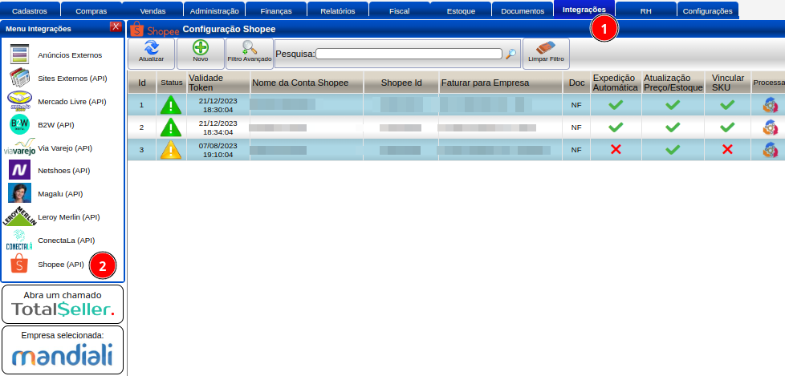Viewport: 785px width, 376px height.
Task: Toggle Atualização Preço/Estoque check in row 1
Action: (673, 105)
